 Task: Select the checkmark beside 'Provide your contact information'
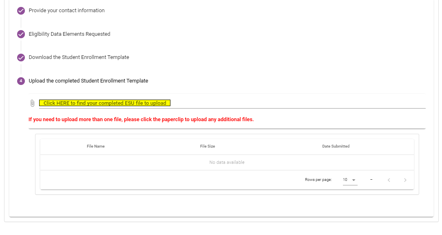pyautogui.click(x=21, y=11)
